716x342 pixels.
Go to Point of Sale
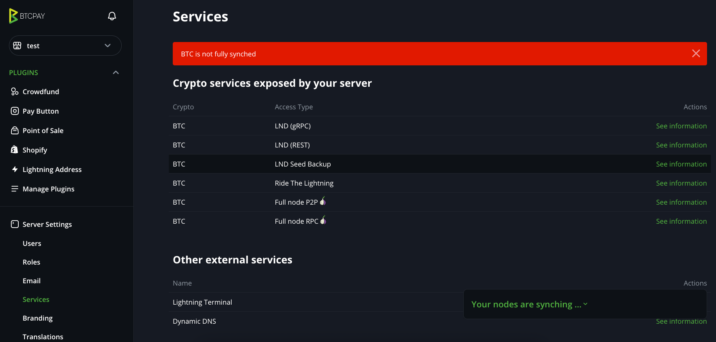tap(43, 130)
